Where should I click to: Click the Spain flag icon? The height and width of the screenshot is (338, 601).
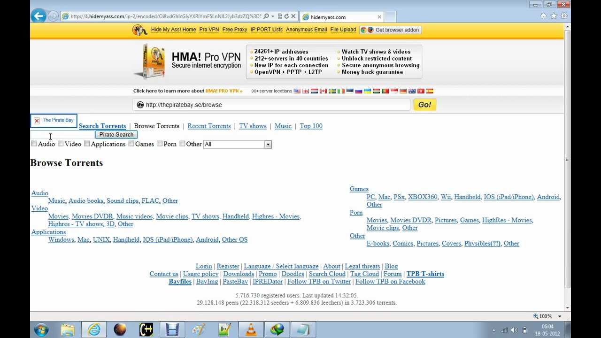point(430,91)
